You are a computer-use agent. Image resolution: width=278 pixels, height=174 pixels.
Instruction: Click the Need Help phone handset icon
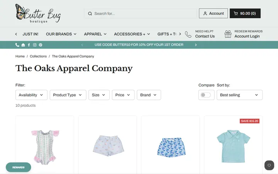(x=188, y=34)
